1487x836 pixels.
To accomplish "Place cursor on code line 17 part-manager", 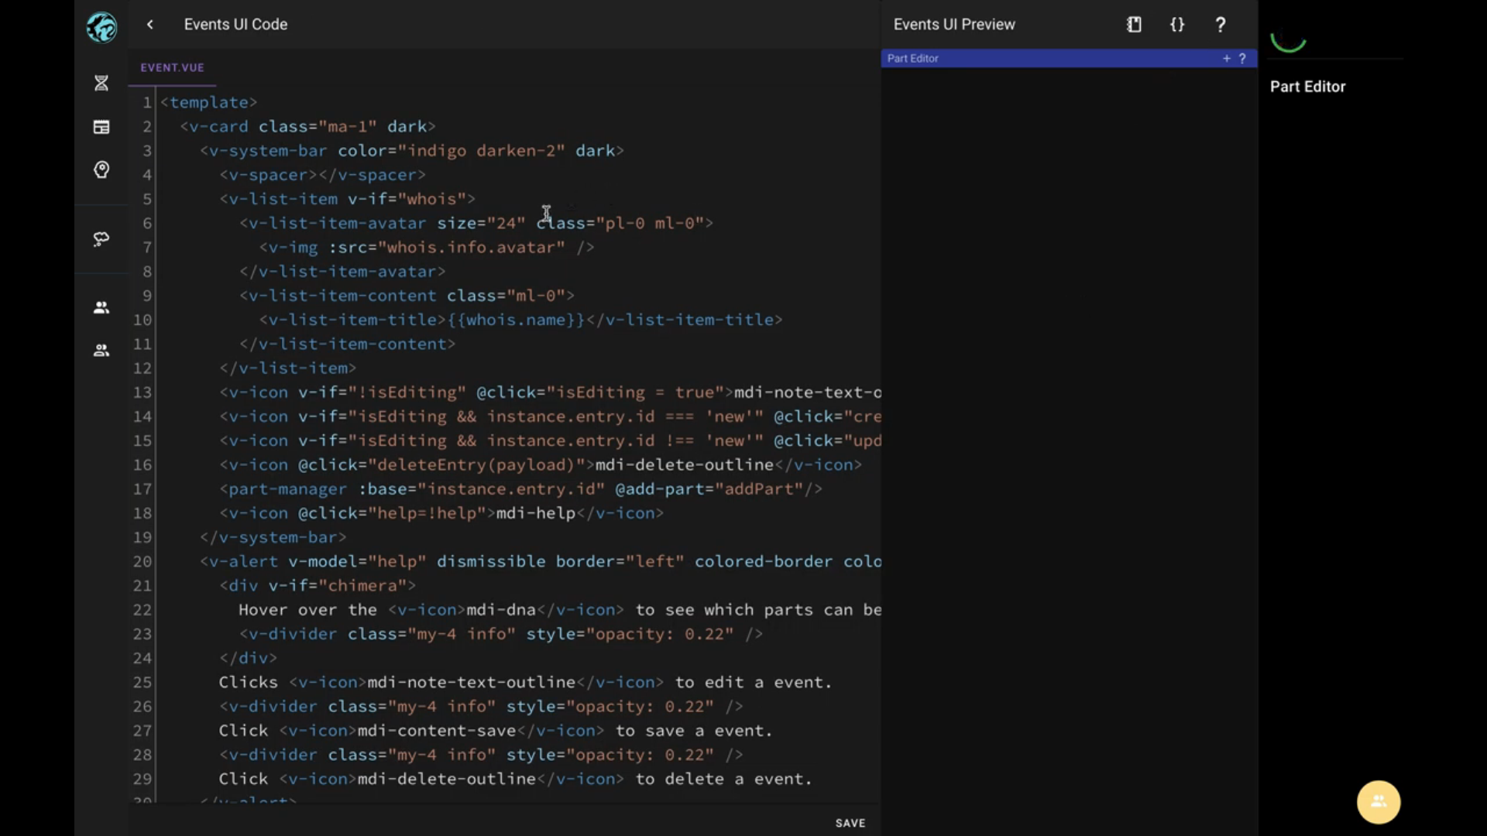I will tap(287, 489).
